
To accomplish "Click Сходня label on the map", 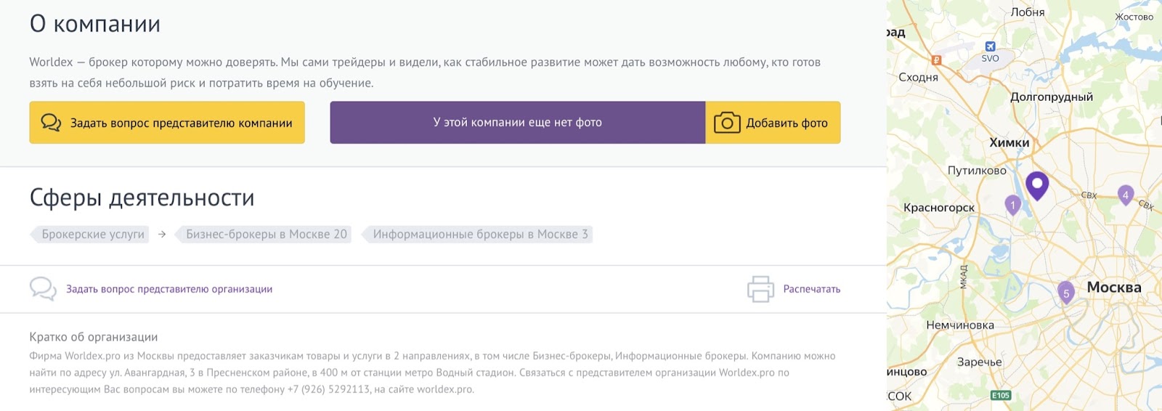I will (918, 77).
